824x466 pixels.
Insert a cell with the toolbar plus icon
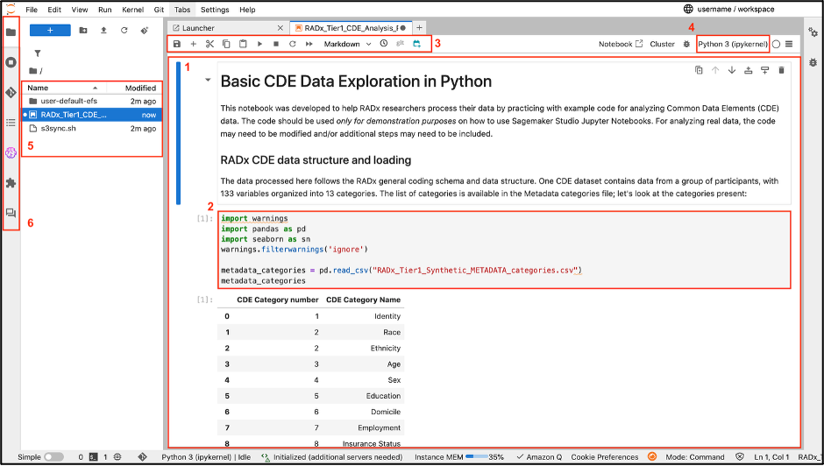(x=194, y=44)
